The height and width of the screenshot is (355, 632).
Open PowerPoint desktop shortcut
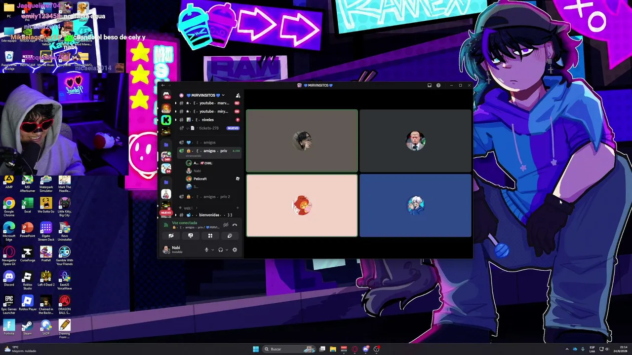pyautogui.click(x=28, y=230)
